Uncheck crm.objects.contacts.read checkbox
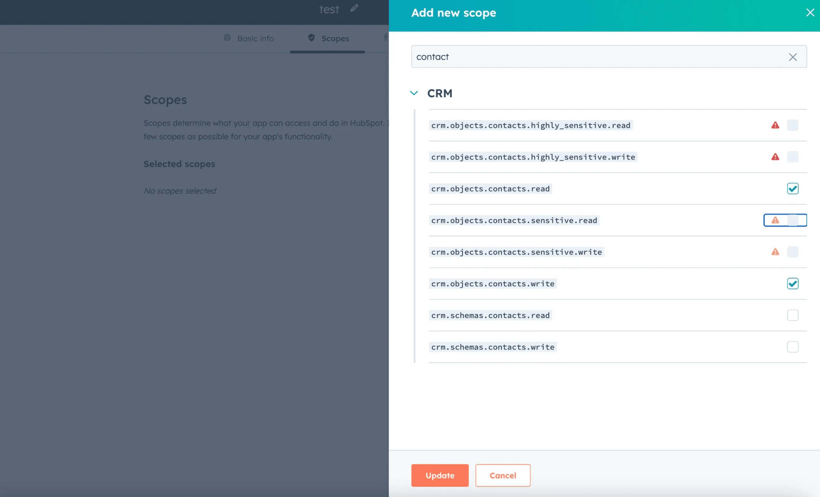820x497 pixels. (x=792, y=189)
